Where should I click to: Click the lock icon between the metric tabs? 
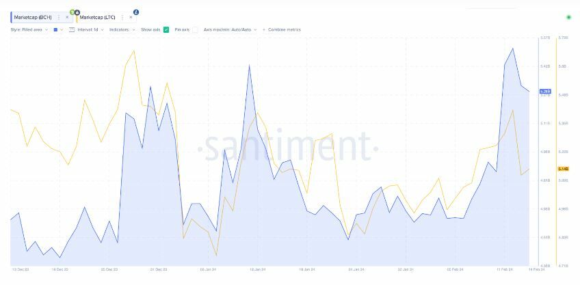(77, 12)
